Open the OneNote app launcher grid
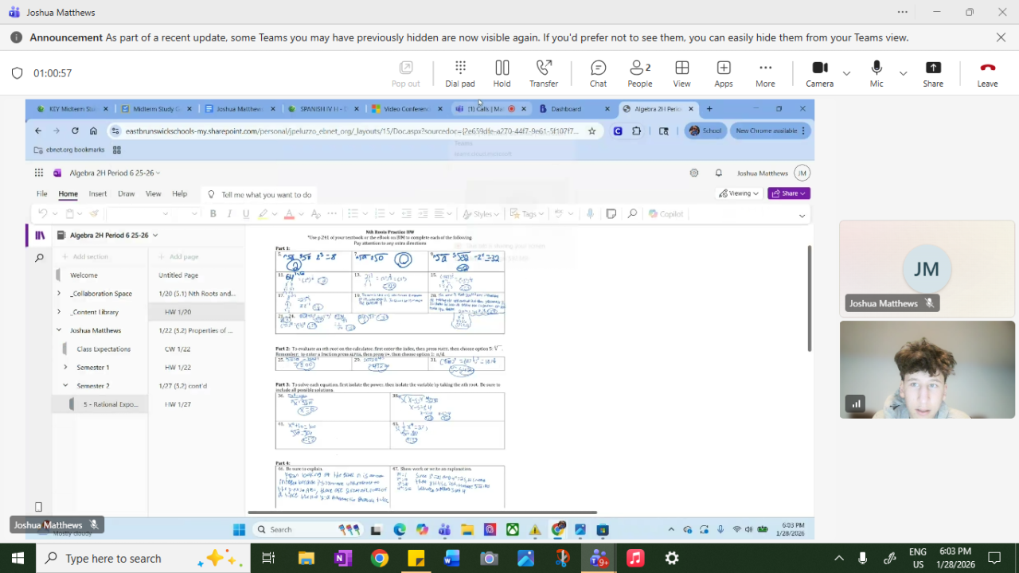Image resolution: width=1019 pixels, height=573 pixels. (x=39, y=173)
